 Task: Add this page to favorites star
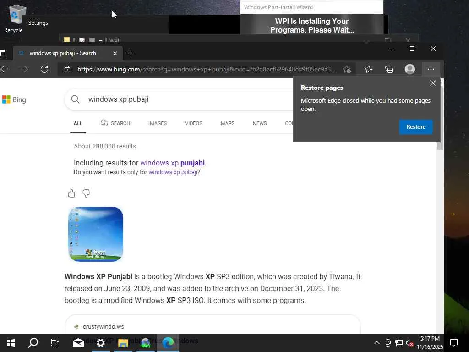point(347,69)
